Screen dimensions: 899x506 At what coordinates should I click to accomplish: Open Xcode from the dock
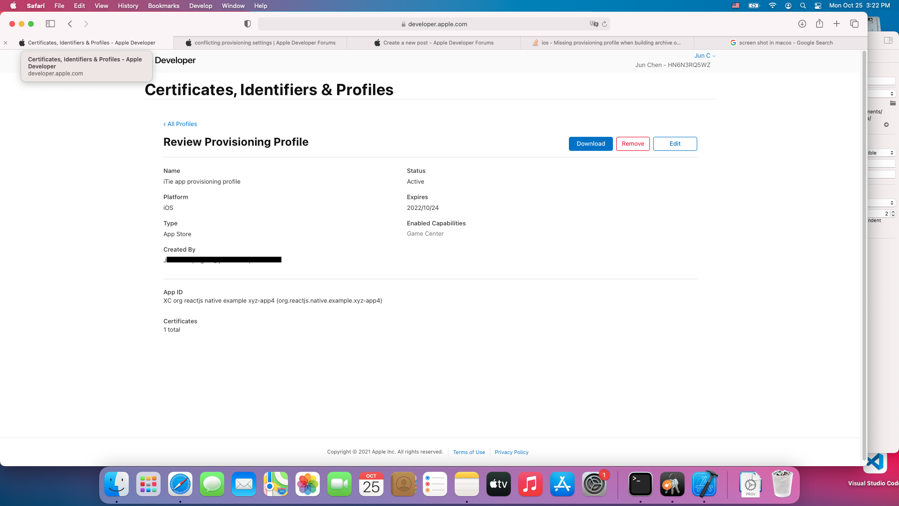pyautogui.click(x=704, y=484)
